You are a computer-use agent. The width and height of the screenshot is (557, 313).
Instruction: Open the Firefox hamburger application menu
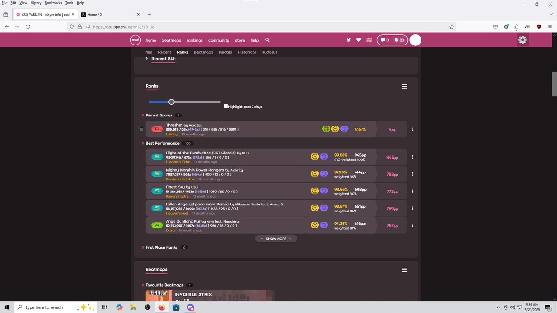tap(550, 27)
